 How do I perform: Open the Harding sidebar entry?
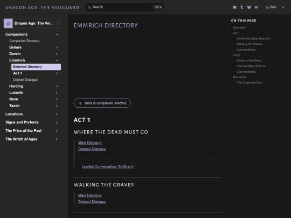pos(16,86)
